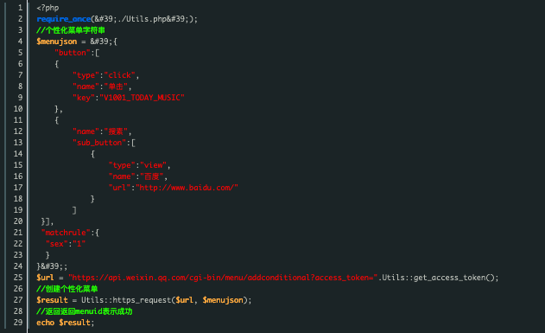Viewport: 545px width, 333px height.
Task: Click the "matchrule" key on line 21
Action: pos(66,233)
